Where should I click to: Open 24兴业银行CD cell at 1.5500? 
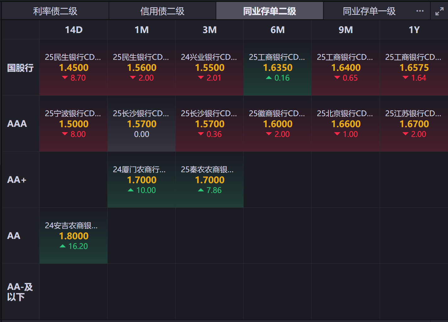pos(210,67)
